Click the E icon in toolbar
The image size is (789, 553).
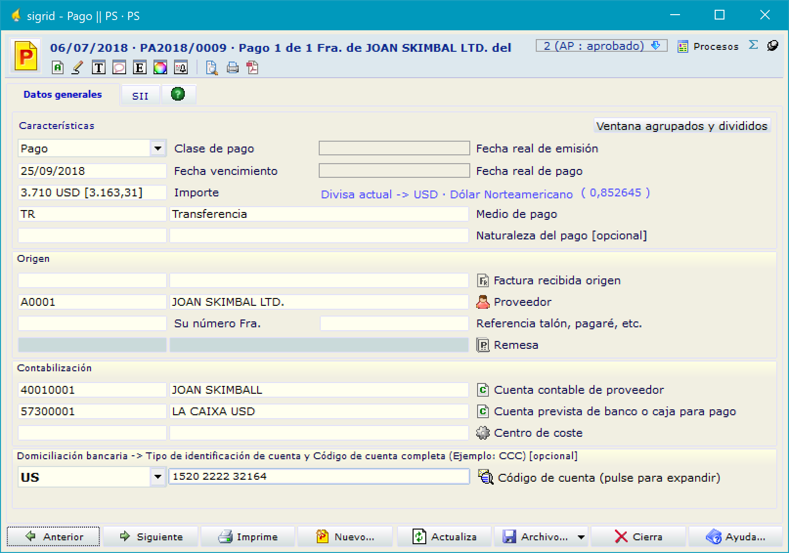tap(140, 67)
